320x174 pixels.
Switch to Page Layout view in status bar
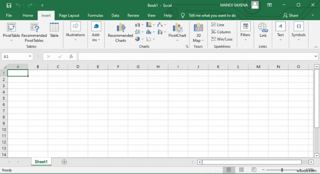coord(241,170)
